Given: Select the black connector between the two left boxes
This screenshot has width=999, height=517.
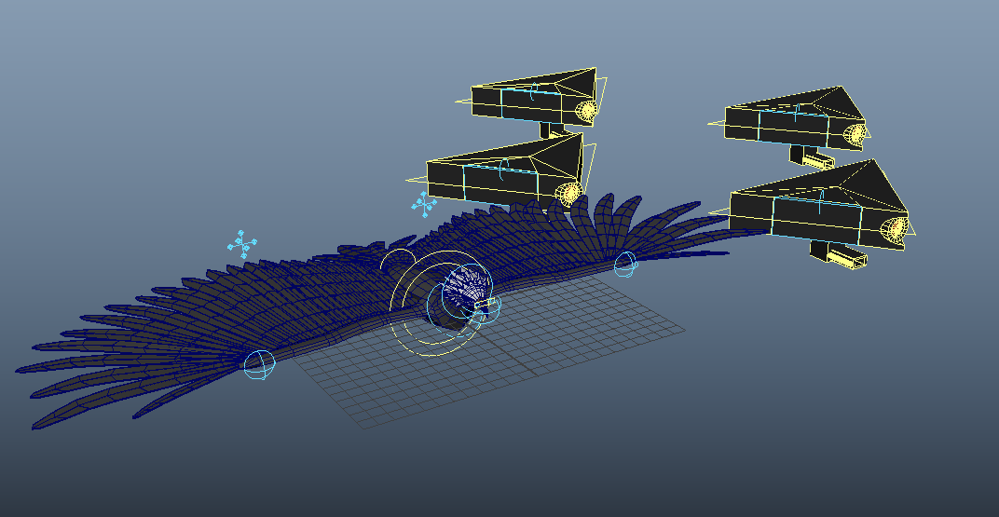Looking at the screenshot, I should tap(552, 129).
